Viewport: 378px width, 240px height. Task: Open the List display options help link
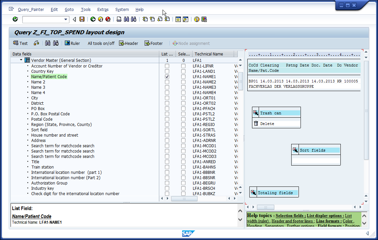(x=325, y=216)
